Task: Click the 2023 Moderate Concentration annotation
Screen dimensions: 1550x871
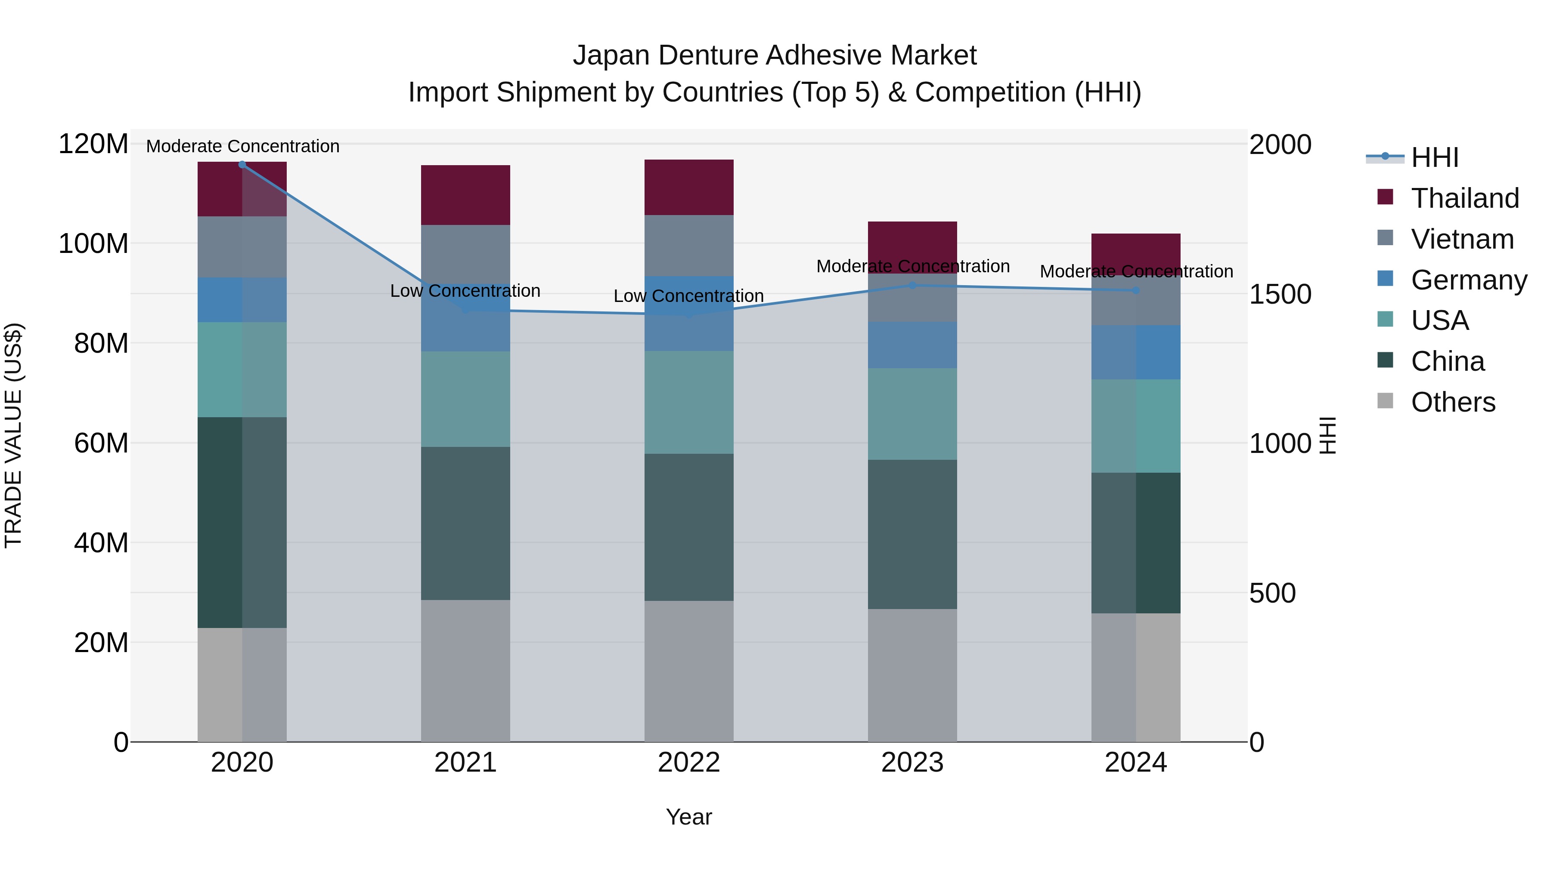Action: point(913,266)
